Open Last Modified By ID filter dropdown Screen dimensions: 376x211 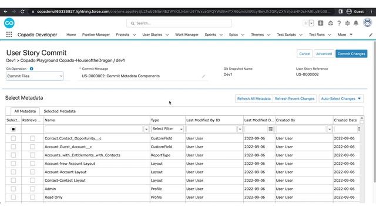coord(240,129)
